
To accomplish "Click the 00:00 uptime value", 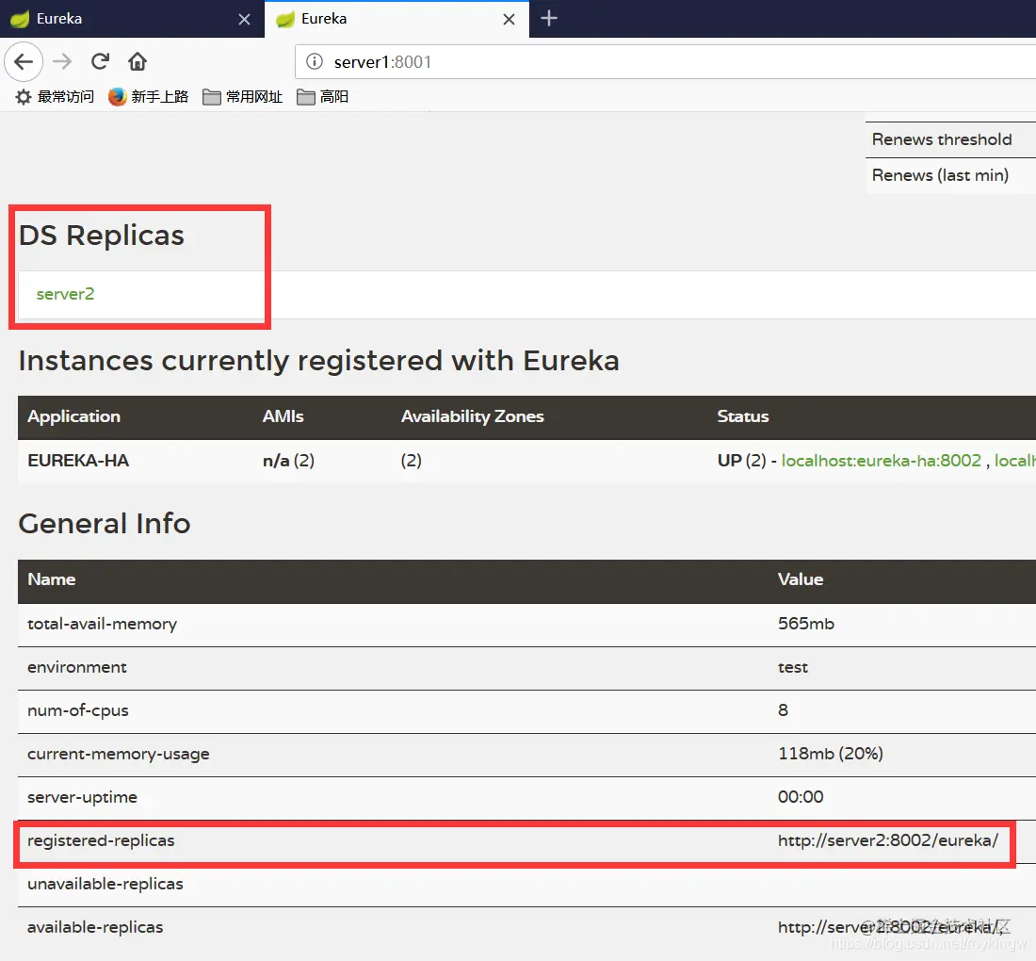I will point(801,797).
